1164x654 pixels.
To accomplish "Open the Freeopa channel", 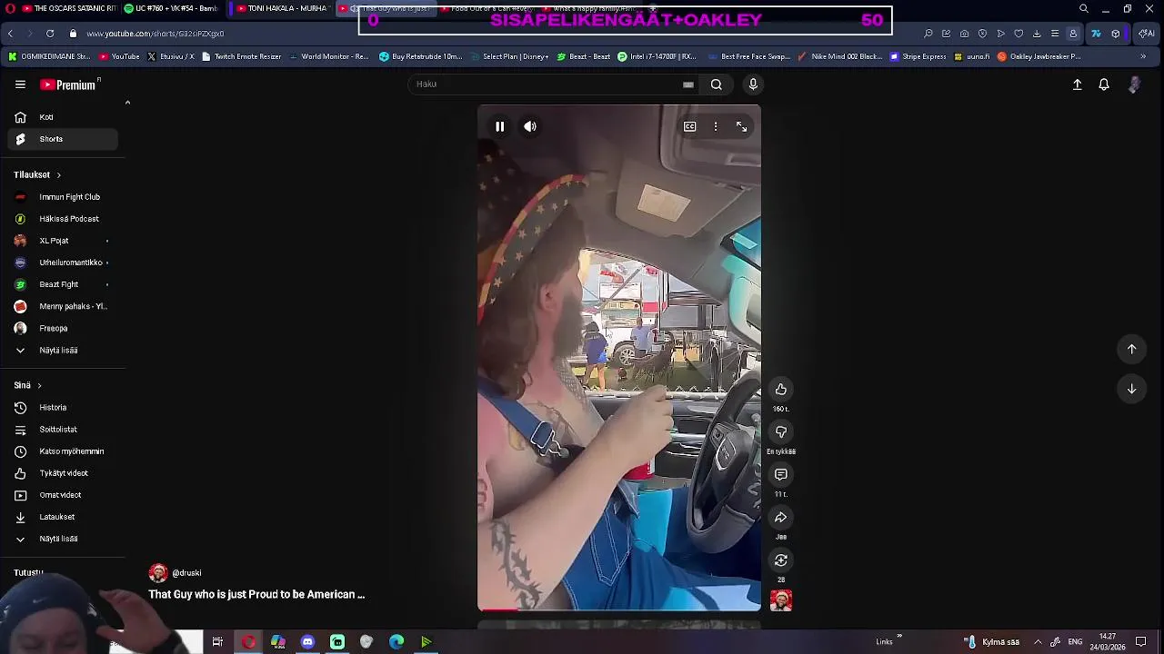I will tap(63, 328).
